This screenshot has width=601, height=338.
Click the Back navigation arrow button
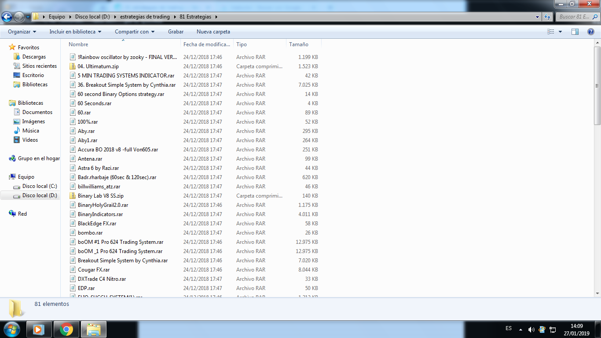pos(7,17)
